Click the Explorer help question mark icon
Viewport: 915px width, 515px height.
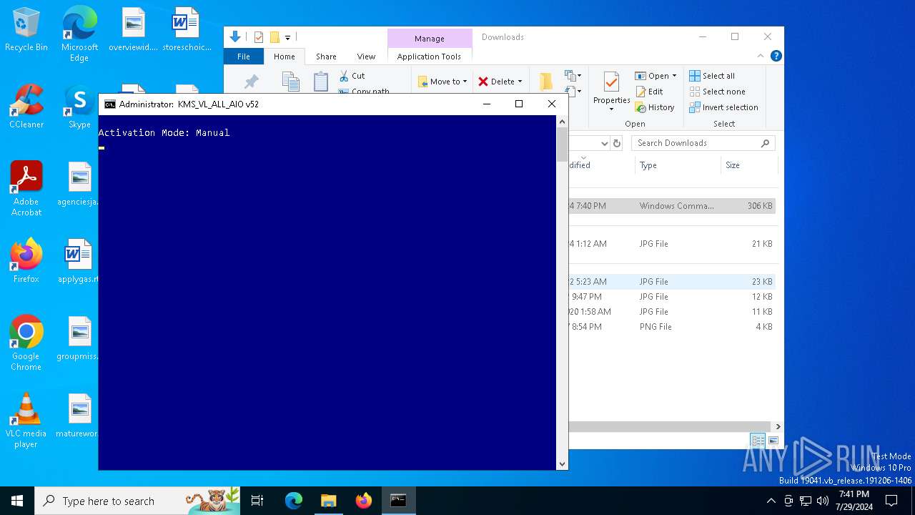coord(776,56)
